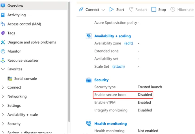Click the sidebar vertical scrollbar
Viewport: 195px width, 134px height.
coord(69,62)
